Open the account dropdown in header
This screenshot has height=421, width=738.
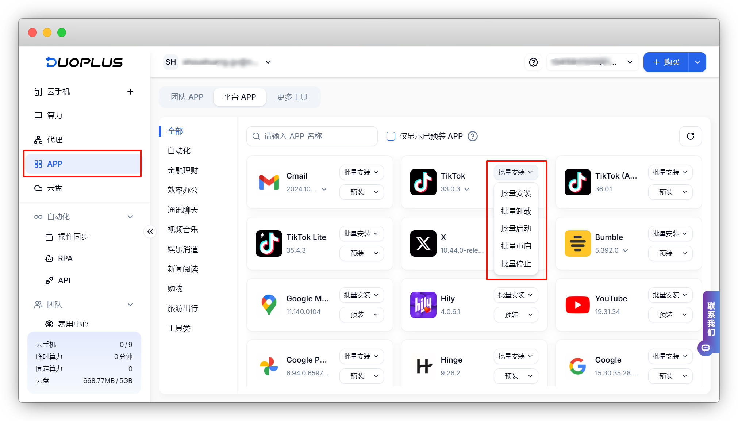pos(592,62)
